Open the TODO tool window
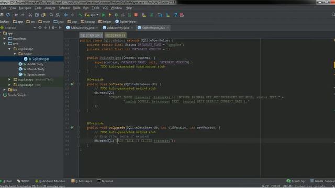The image size is (335, 188). click(x=23, y=181)
